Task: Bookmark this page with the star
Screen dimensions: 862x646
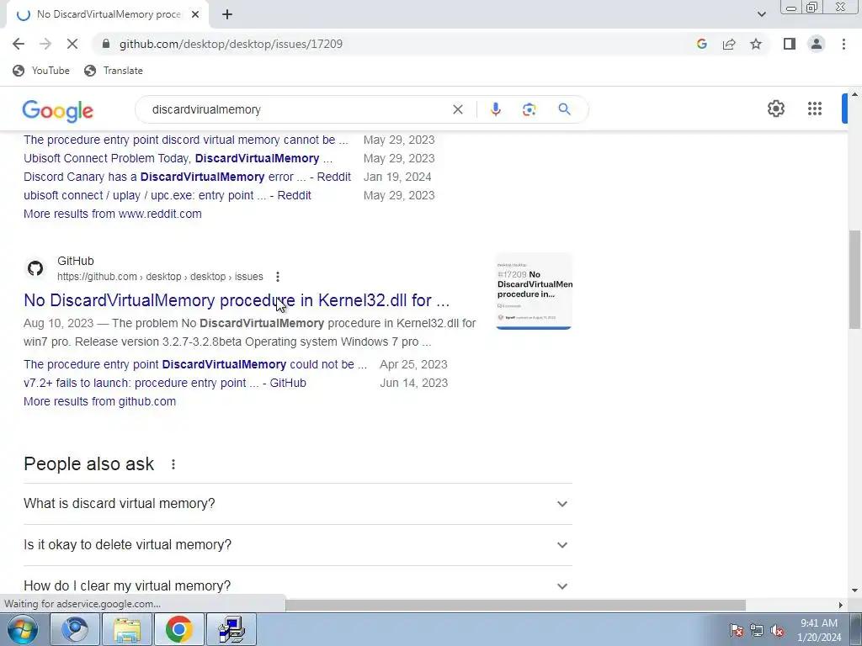Action: pyautogui.click(x=756, y=44)
